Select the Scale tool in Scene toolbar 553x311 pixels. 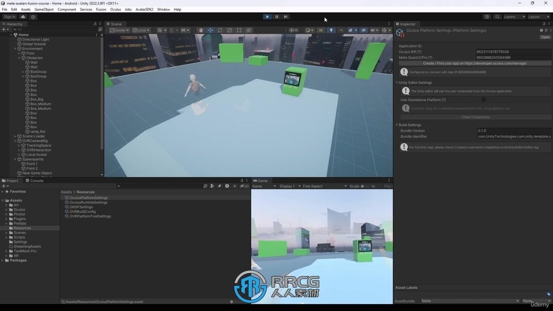pyautogui.click(x=229, y=30)
